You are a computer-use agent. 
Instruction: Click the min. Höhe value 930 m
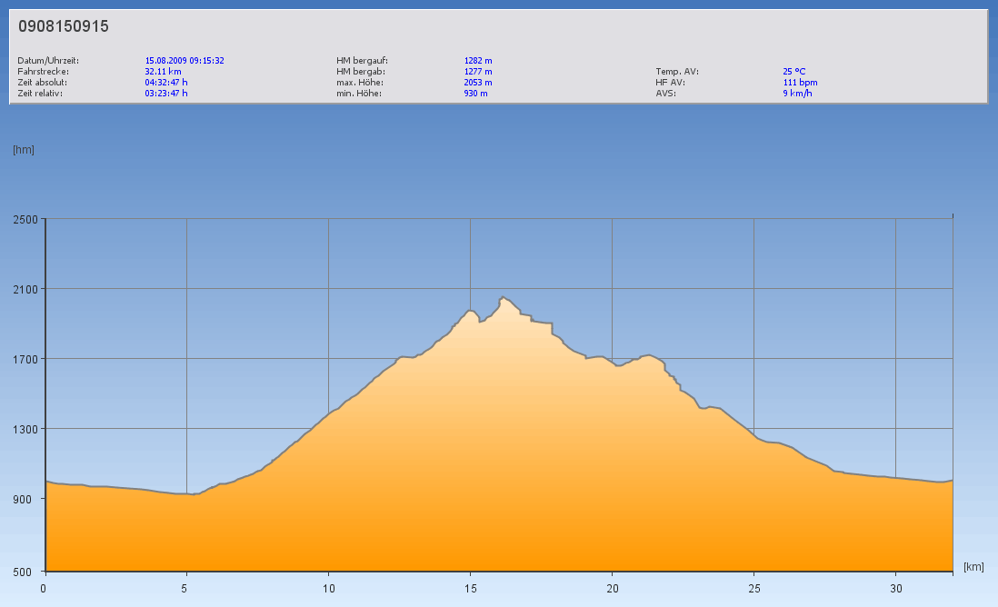pos(475,93)
